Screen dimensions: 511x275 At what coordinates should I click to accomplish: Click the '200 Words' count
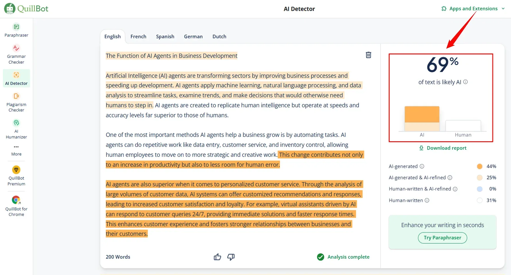tap(118, 257)
